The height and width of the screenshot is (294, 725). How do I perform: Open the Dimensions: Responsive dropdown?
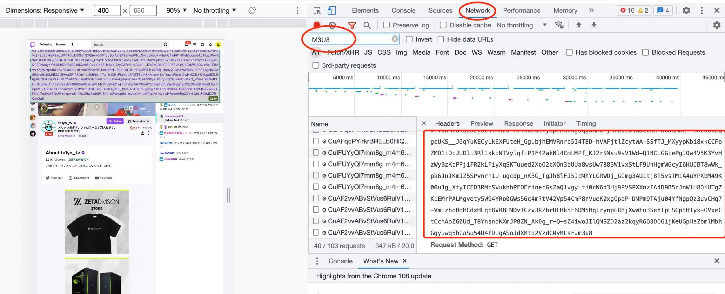coord(45,10)
